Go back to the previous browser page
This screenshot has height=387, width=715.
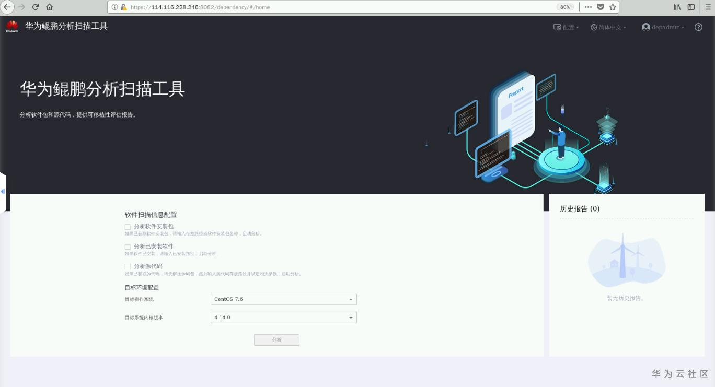(7, 7)
